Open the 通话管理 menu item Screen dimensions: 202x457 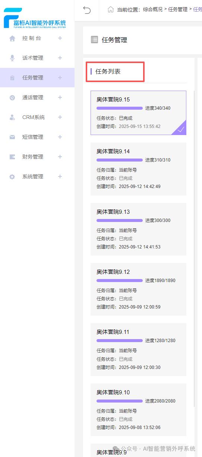click(37, 97)
